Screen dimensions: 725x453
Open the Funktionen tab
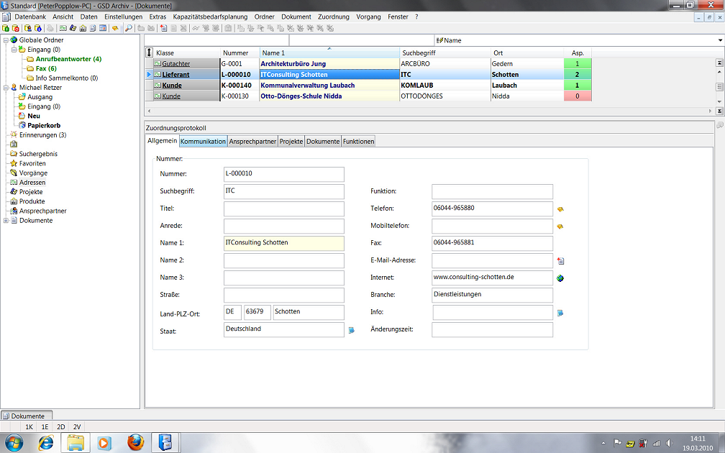358,142
